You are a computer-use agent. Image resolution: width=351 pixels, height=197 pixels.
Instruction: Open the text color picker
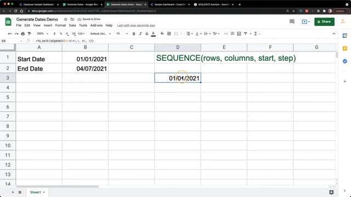coord(154,34)
